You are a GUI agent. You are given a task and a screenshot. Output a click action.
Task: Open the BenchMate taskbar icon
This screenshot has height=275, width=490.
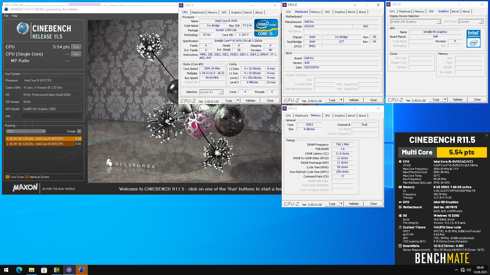click(x=56, y=270)
